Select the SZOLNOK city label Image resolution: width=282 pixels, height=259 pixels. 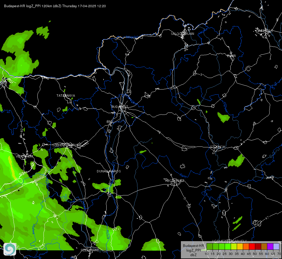click(x=217, y=147)
